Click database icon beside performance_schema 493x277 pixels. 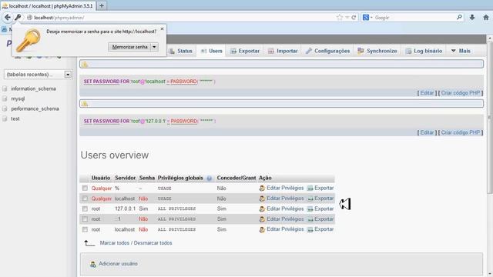(x=5, y=108)
